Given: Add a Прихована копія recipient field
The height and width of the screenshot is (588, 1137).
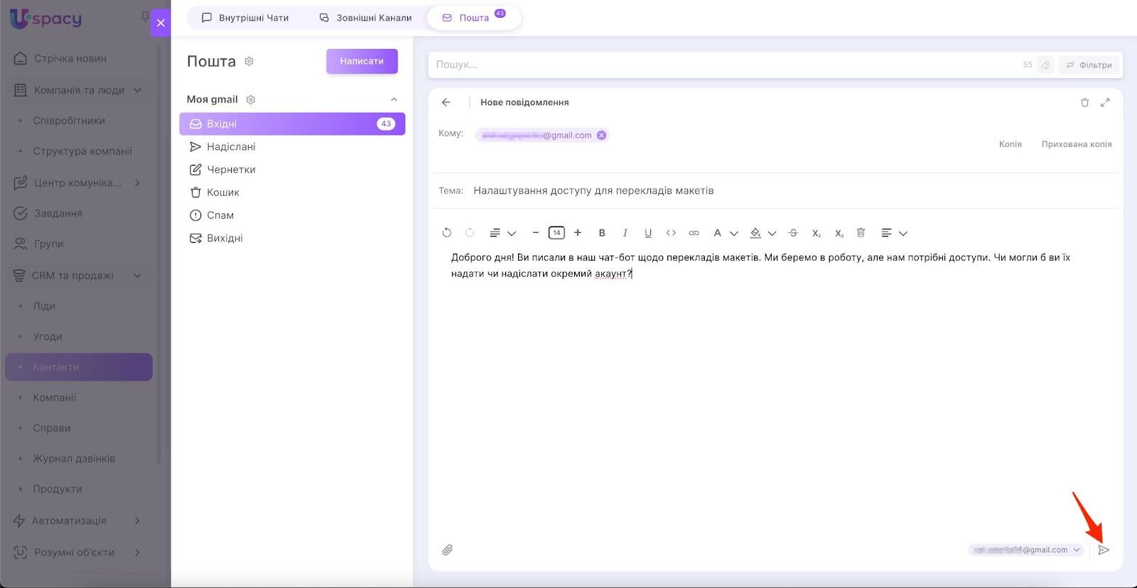Looking at the screenshot, I should tap(1077, 144).
